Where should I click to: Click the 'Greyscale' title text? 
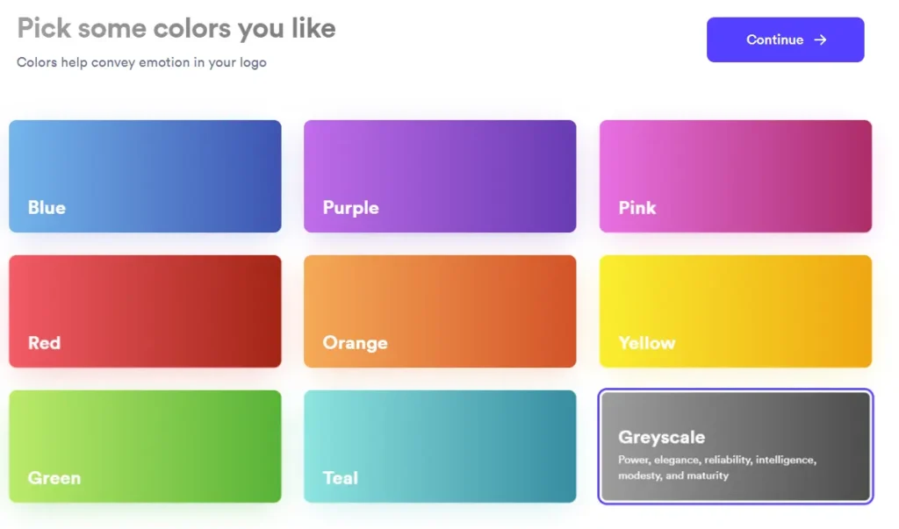(661, 437)
